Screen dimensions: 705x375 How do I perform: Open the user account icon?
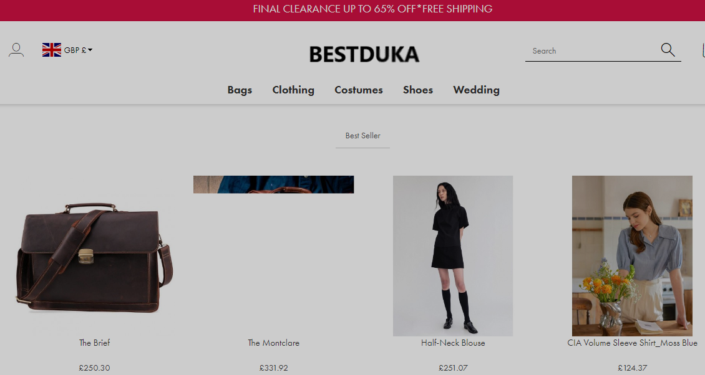[16, 50]
